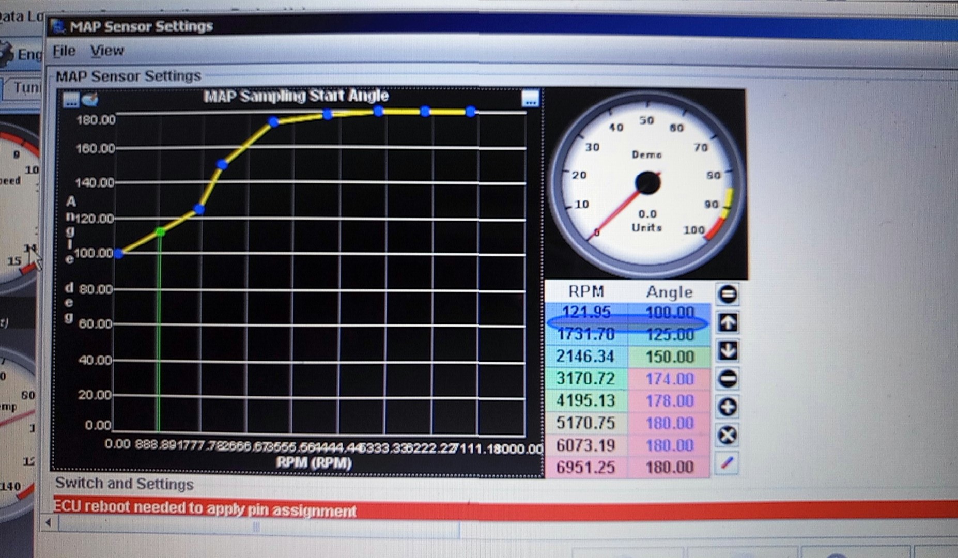Click the curve point near 174 degrees
This screenshot has height=558, width=958.
pyautogui.click(x=273, y=122)
